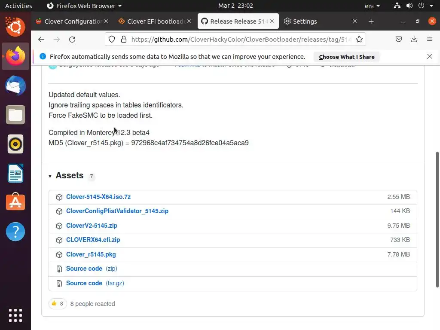
Task: Download Clover-5145-X64.iso.7z asset
Action: tap(98, 197)
